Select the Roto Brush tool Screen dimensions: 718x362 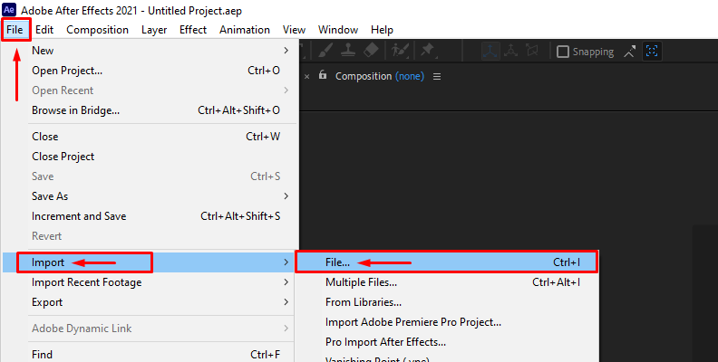click(400, 51)
